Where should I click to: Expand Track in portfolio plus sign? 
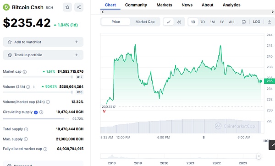tap(77, 55)
